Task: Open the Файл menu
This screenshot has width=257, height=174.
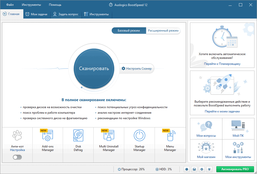Action: (x=10, y=5)
